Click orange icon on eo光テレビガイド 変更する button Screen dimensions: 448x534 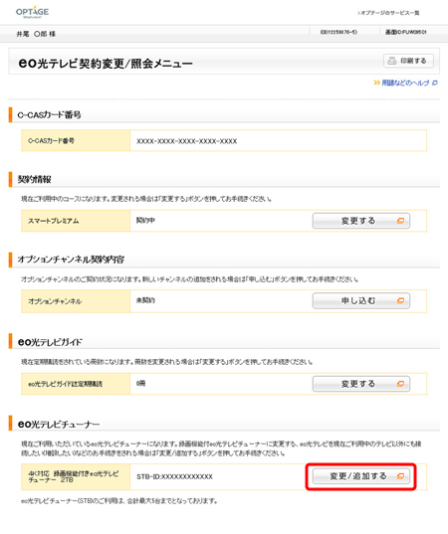(x=400, y=384)
